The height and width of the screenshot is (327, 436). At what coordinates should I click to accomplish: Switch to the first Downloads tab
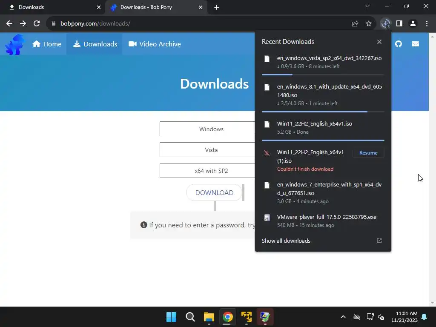52,7
